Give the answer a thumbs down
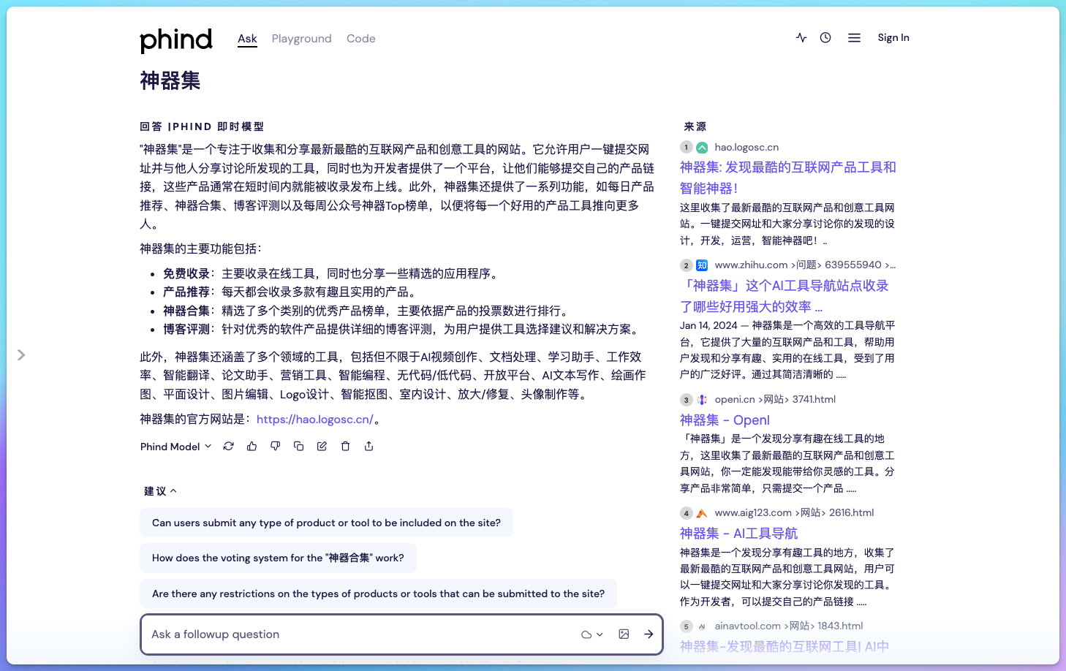 click(x=276, y=446)
